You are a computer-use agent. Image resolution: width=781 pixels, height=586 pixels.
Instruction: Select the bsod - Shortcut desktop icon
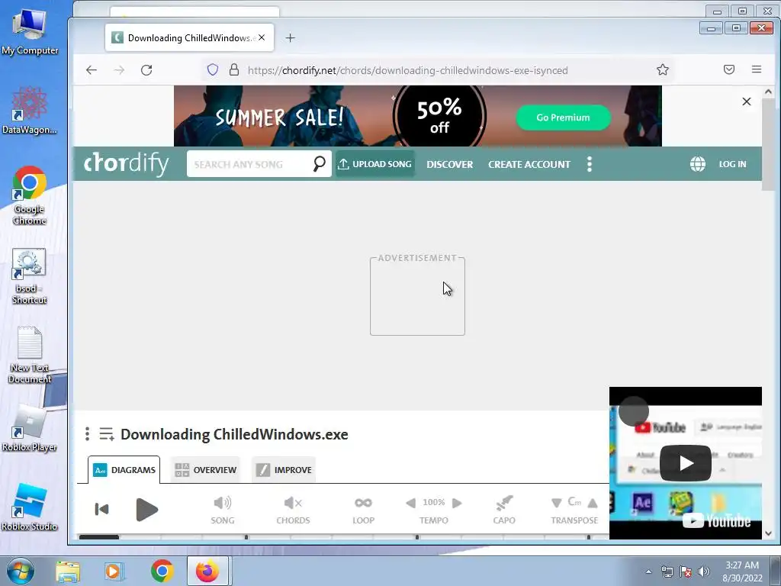(x=30, y=276)
